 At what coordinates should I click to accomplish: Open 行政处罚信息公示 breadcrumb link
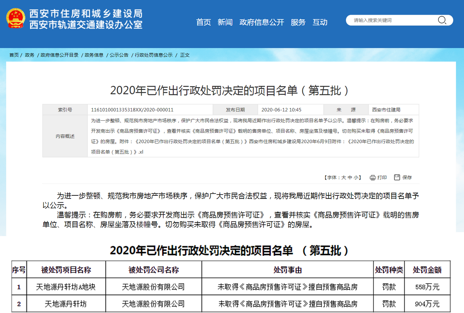[154, 55]
